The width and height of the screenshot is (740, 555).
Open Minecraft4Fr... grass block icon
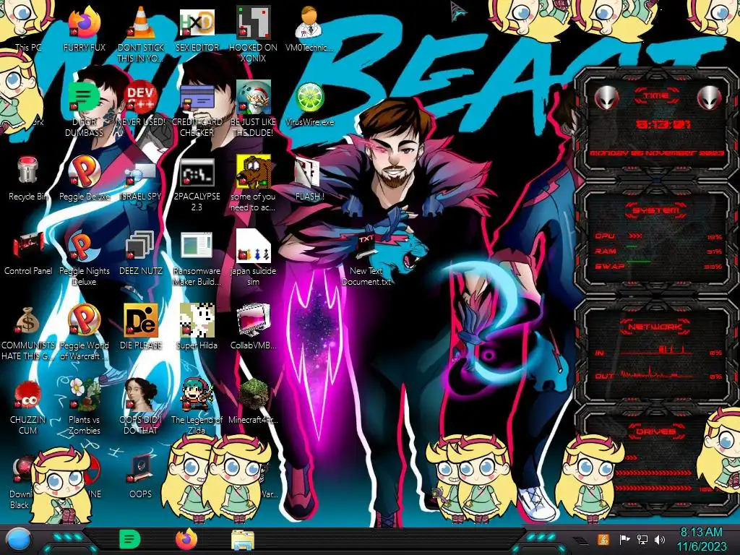254,401
